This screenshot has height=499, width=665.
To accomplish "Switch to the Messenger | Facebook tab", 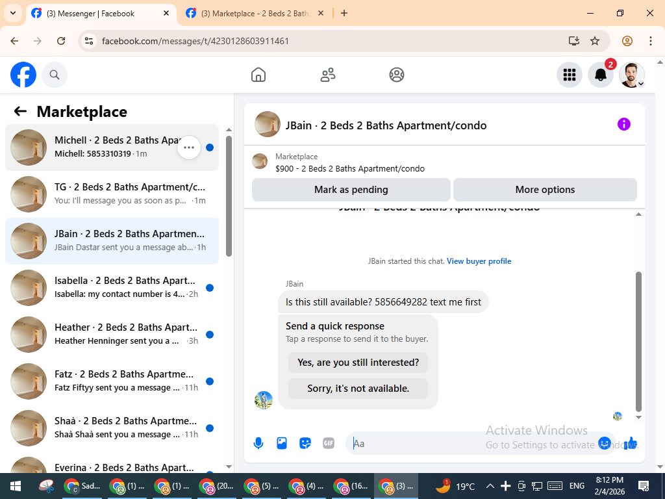I will pyautogui.click(x=101, y=14).
